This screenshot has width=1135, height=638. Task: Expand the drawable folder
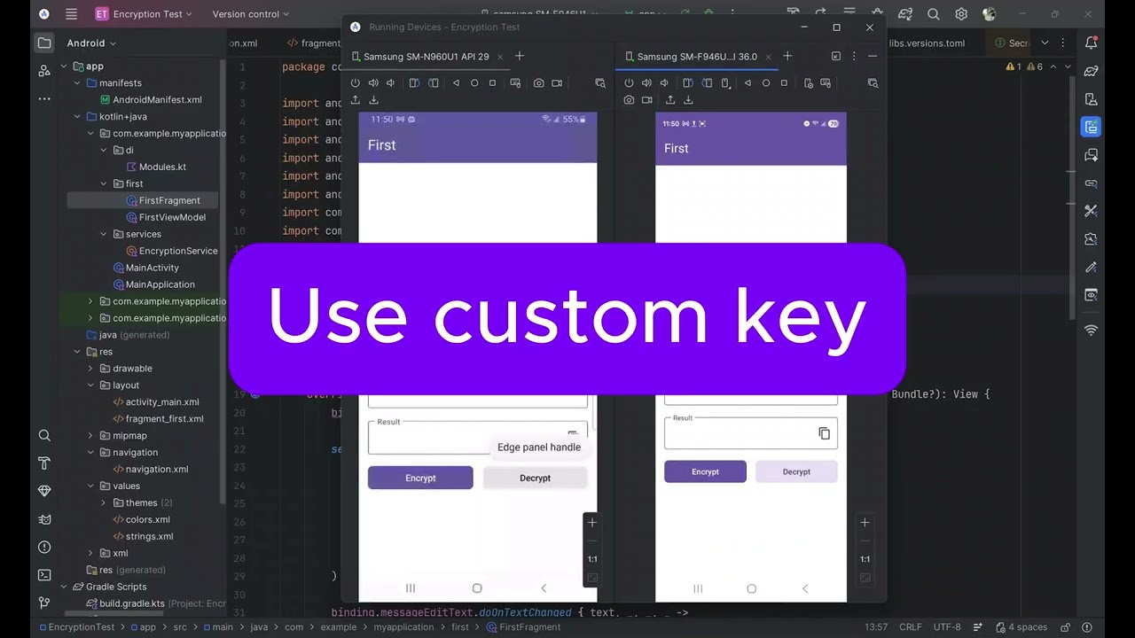(x=90, y=369)
